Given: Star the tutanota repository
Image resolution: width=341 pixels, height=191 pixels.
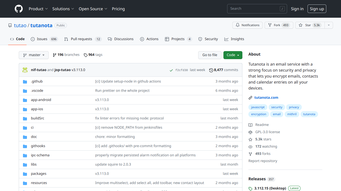Looking at the screenshot, I should coord(310,25).
